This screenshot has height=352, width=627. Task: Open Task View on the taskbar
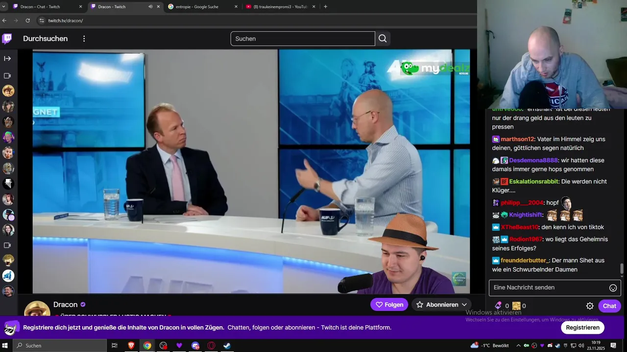(x=115, y=346)
